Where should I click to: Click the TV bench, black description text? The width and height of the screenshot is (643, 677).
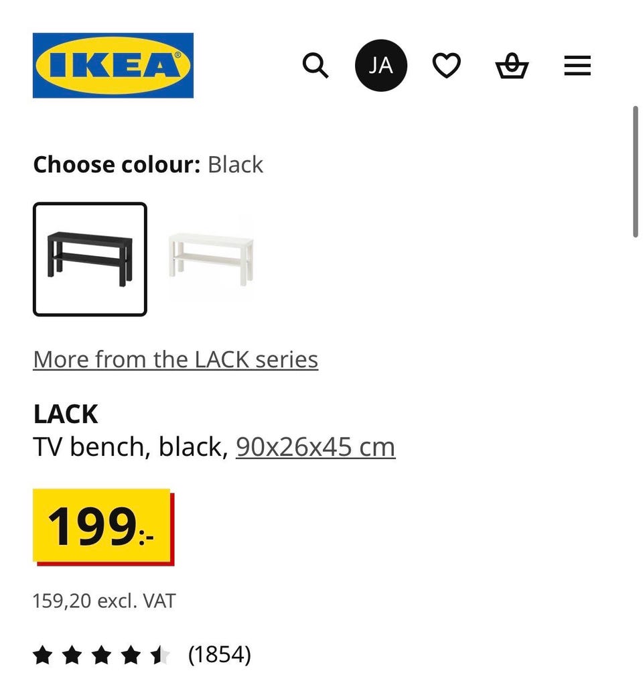click(131, 447)
